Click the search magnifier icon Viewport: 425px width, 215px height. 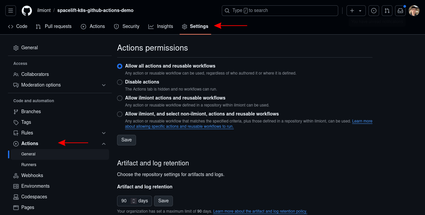pos(227,11)
